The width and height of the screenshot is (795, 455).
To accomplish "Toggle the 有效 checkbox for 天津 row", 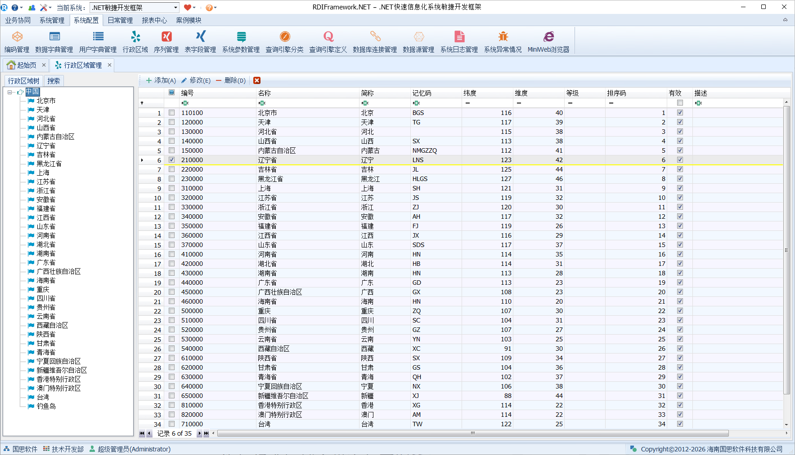I will pos(680,122).
